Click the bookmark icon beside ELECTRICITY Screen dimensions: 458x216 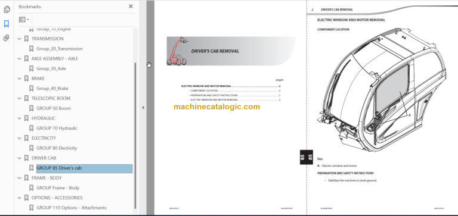click(26, 138)
